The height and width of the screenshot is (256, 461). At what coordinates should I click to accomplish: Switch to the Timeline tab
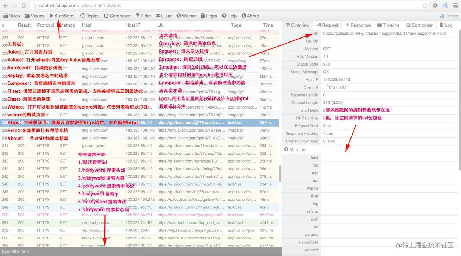(x=388, y=25)
